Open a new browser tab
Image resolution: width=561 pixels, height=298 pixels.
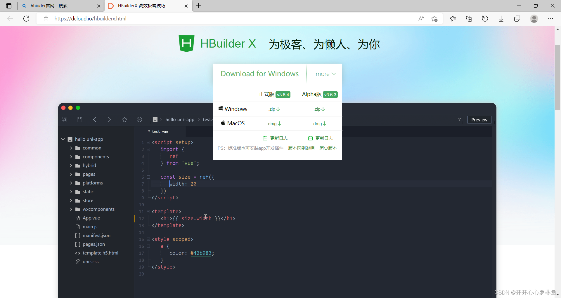199,6
